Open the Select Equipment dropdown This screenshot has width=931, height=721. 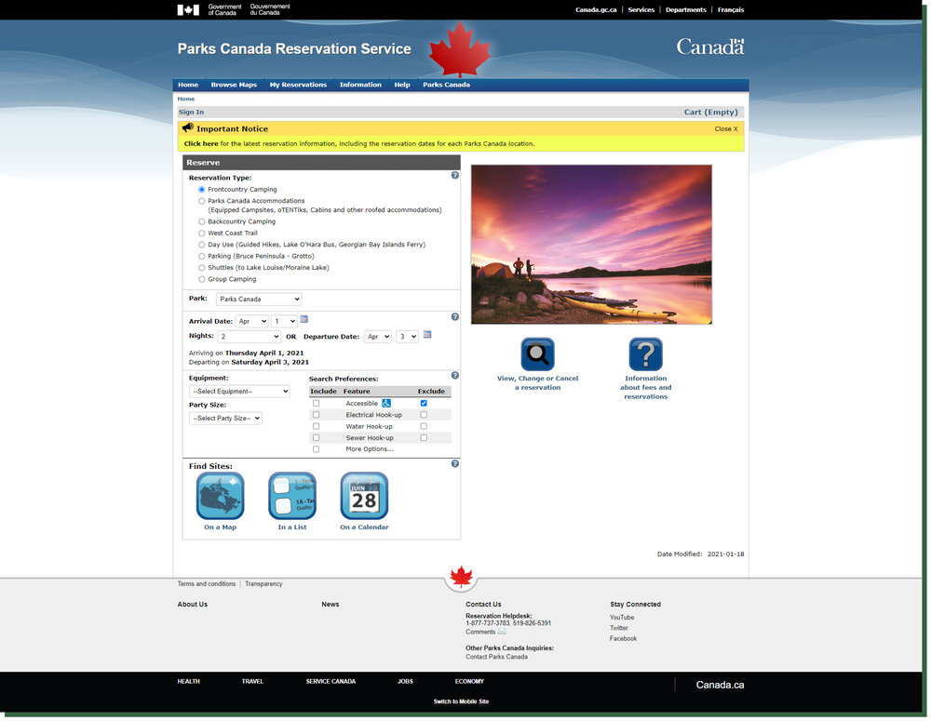coord(239,392)
